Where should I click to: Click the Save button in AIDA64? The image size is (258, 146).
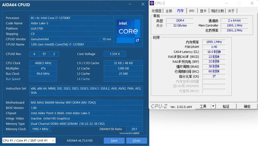pos(114,140)
